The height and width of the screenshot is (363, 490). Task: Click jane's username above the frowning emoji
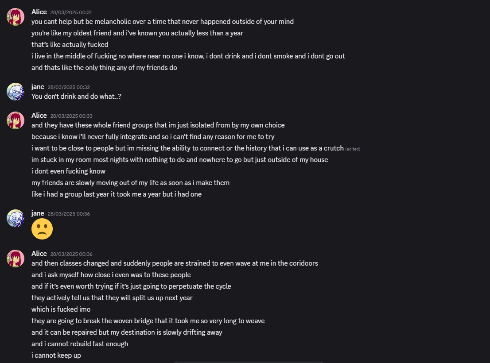point(38,213)
